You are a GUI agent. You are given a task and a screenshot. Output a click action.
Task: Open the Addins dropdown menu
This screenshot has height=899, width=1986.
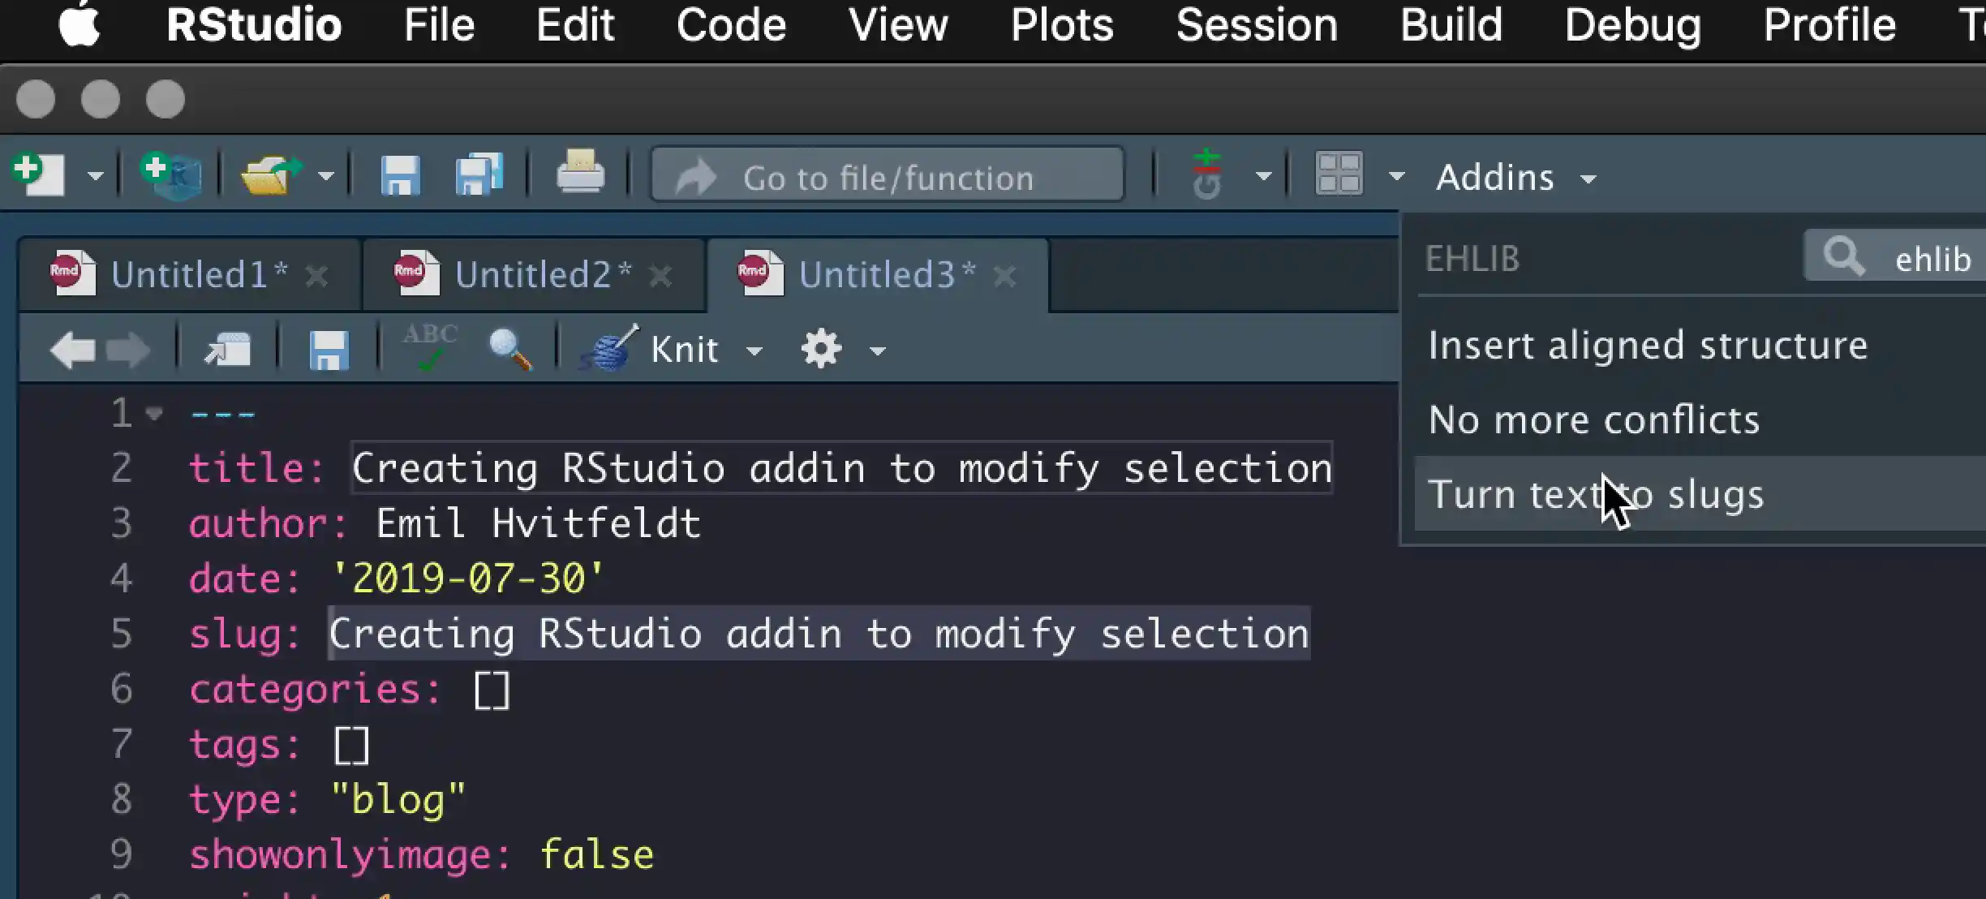click(1515, 178)
